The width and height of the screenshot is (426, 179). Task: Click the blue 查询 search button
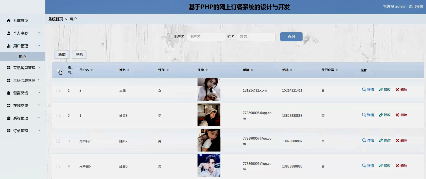click(291, 37)
